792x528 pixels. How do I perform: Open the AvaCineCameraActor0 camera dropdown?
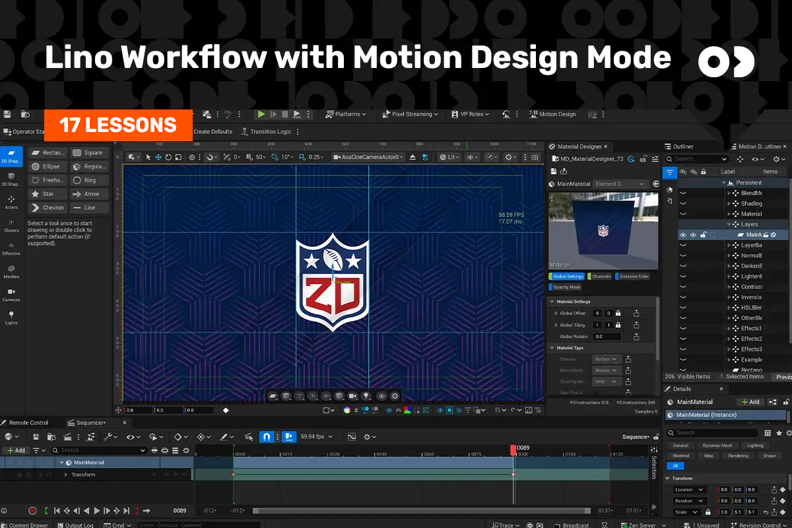pyautogui.click(x=370, y=157)
